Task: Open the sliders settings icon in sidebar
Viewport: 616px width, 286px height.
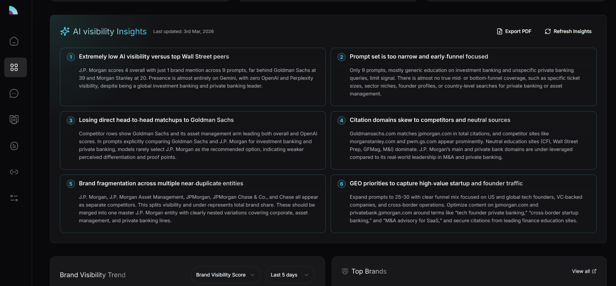Action: pyautogui.click(x=14, y=198)
